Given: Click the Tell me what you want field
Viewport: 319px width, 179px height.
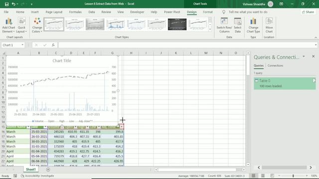Looking at the screenshot, I should tap(248, 12).
